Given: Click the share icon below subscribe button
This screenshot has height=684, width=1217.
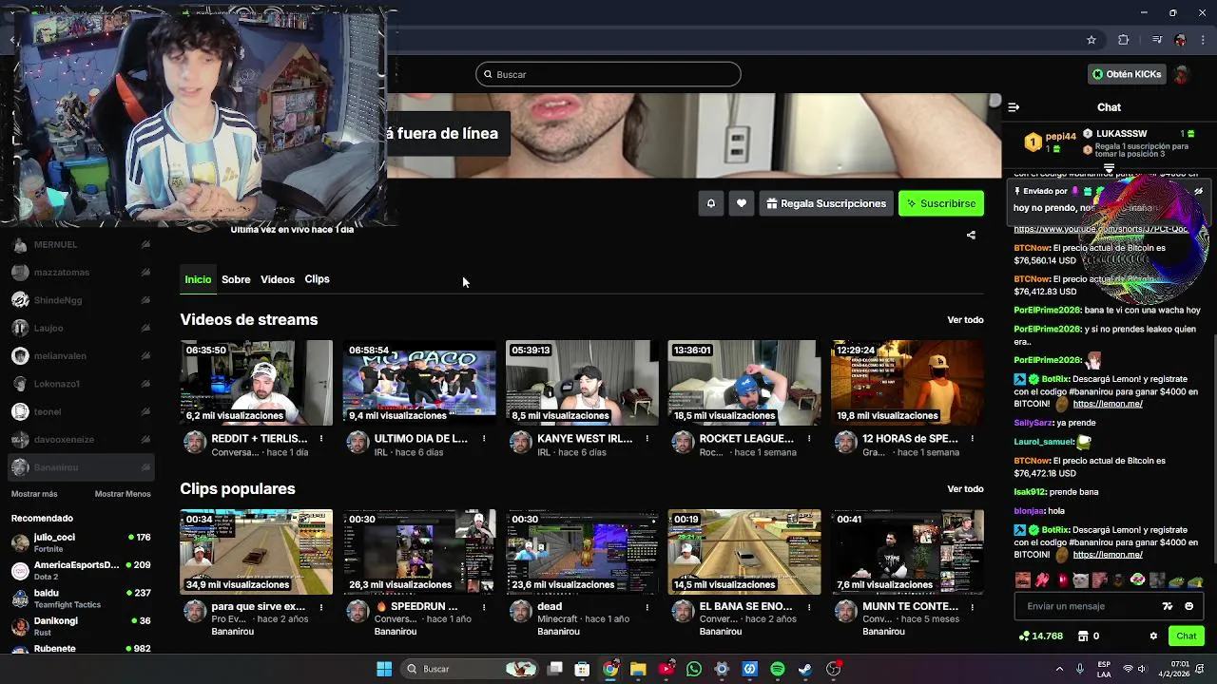Looking at the screenshot, I should 971,235.
